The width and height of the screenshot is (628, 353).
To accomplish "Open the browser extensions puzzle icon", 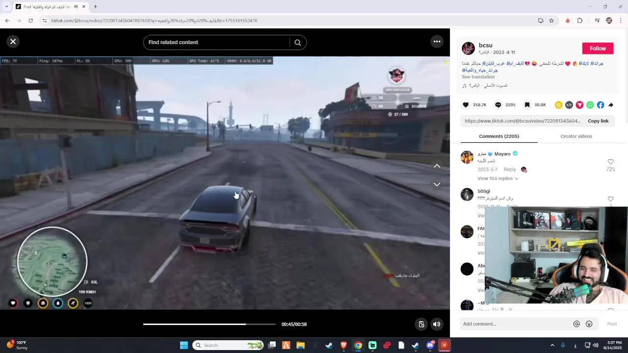I will click(580, 21).
